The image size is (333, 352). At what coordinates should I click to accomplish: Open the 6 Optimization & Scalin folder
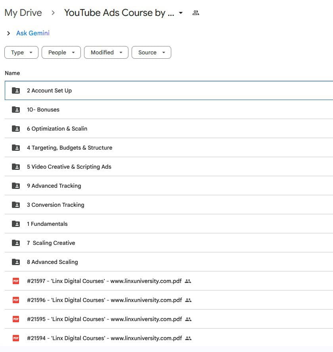pyautogui.click(x=57, y=128)
